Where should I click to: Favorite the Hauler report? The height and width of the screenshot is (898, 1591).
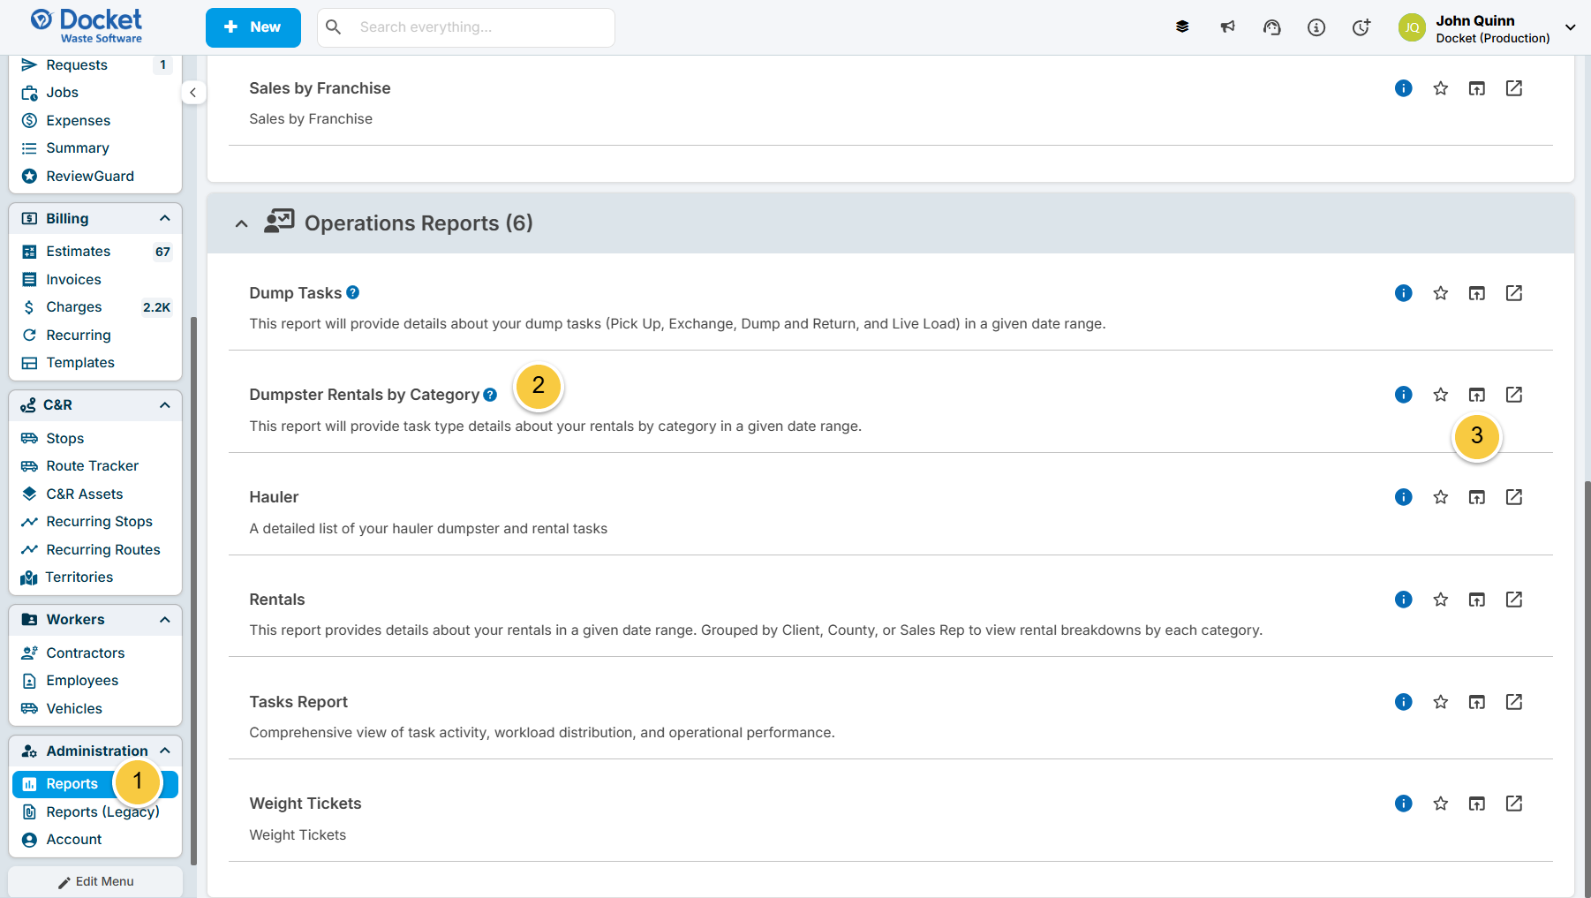point(1441,497)
